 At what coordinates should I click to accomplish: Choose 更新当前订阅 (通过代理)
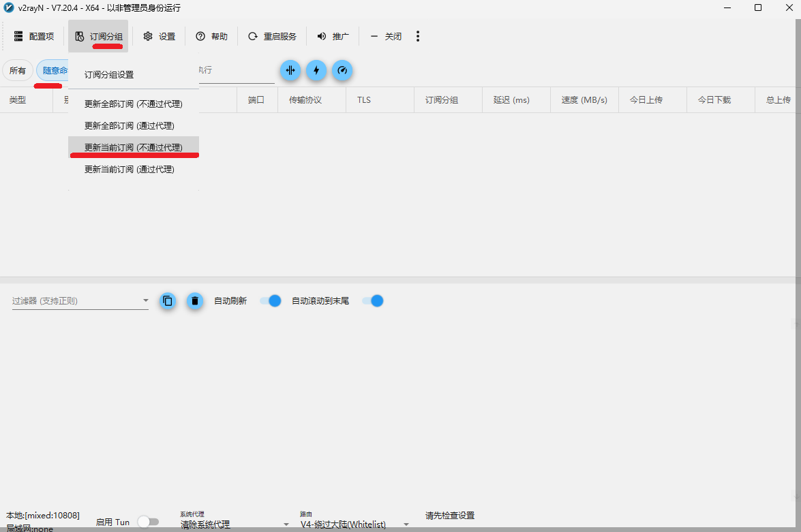134,169
